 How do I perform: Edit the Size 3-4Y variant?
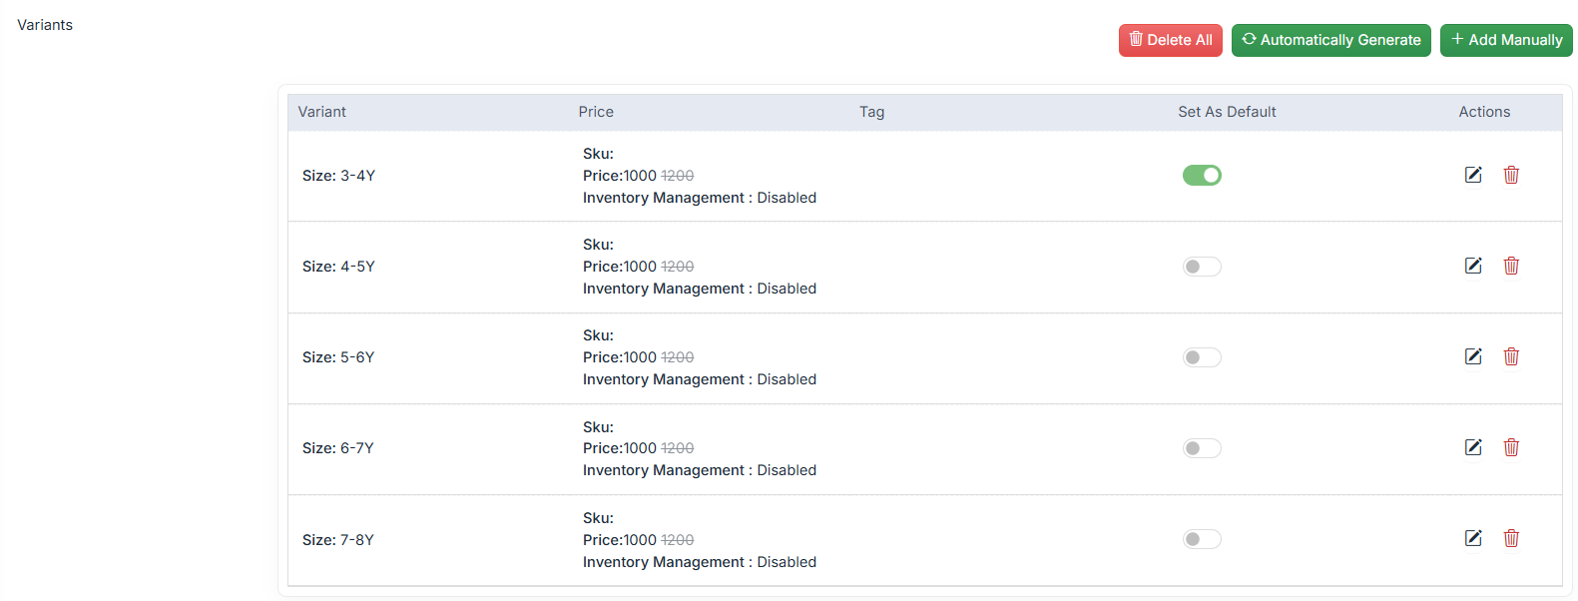1472,175
